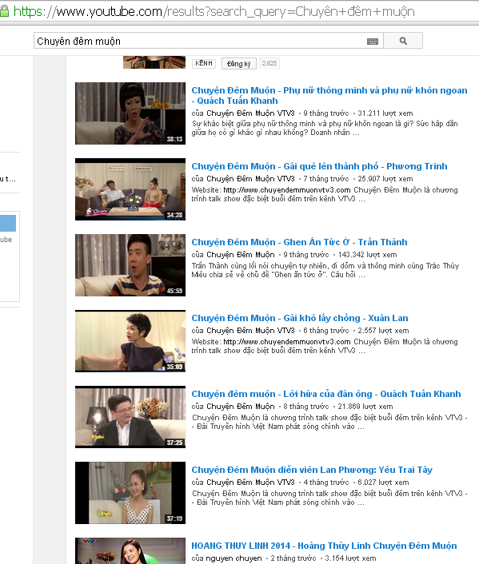Viewport: 479px width, 564px height.
Task: Open video 'Phụ nữ thông minh và phụ nữ khôn ngoan'
Action: pyautogui.click(x=329, y=95)
